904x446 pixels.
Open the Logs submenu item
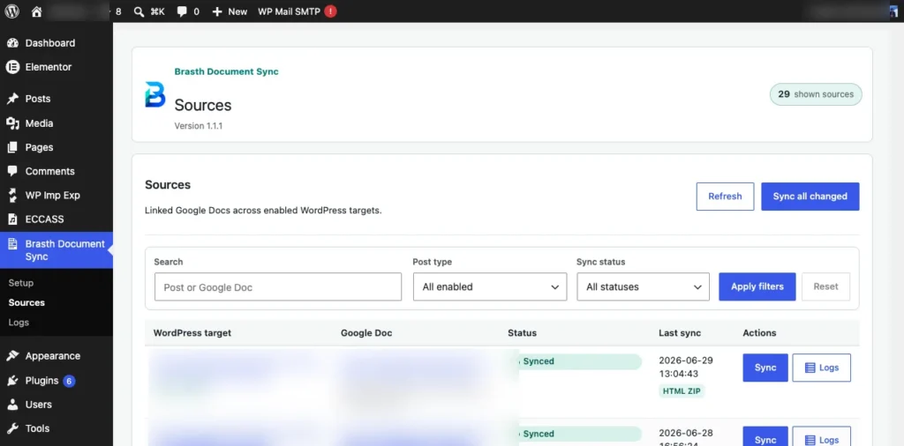(19, 323)
